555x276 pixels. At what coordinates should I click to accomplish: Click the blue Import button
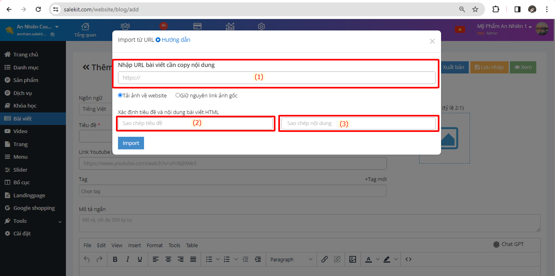[x=131, y=143]
